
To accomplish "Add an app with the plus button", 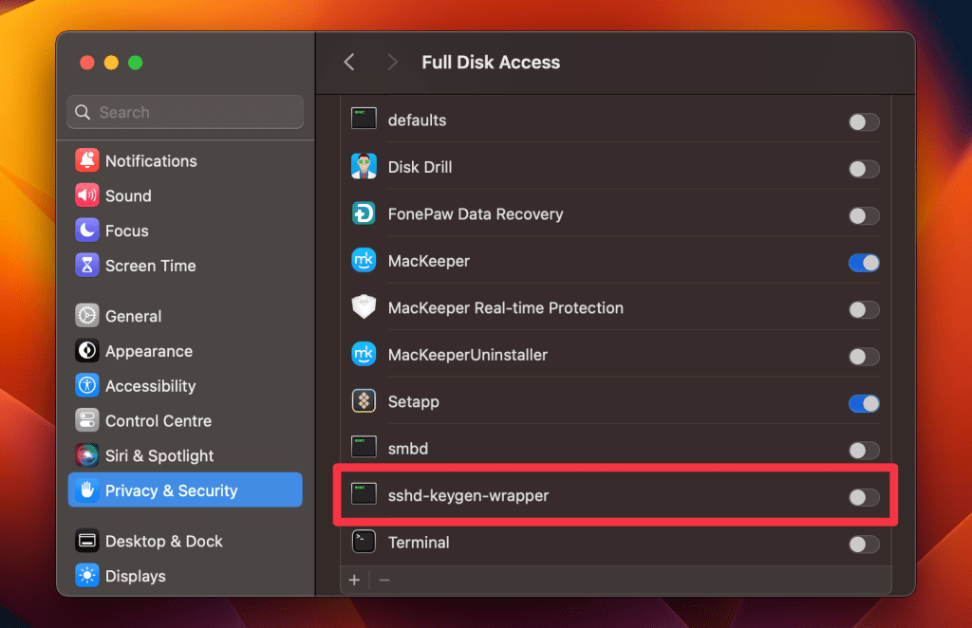I will point(354,580).
